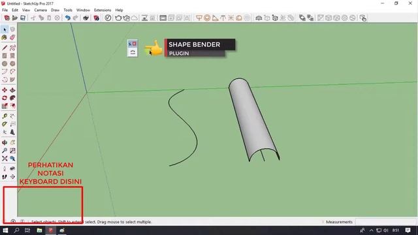The width and height of the screenshot is (418, 235).
Task: Click the V-Ray circle logo icon
Action: (108, 18)
